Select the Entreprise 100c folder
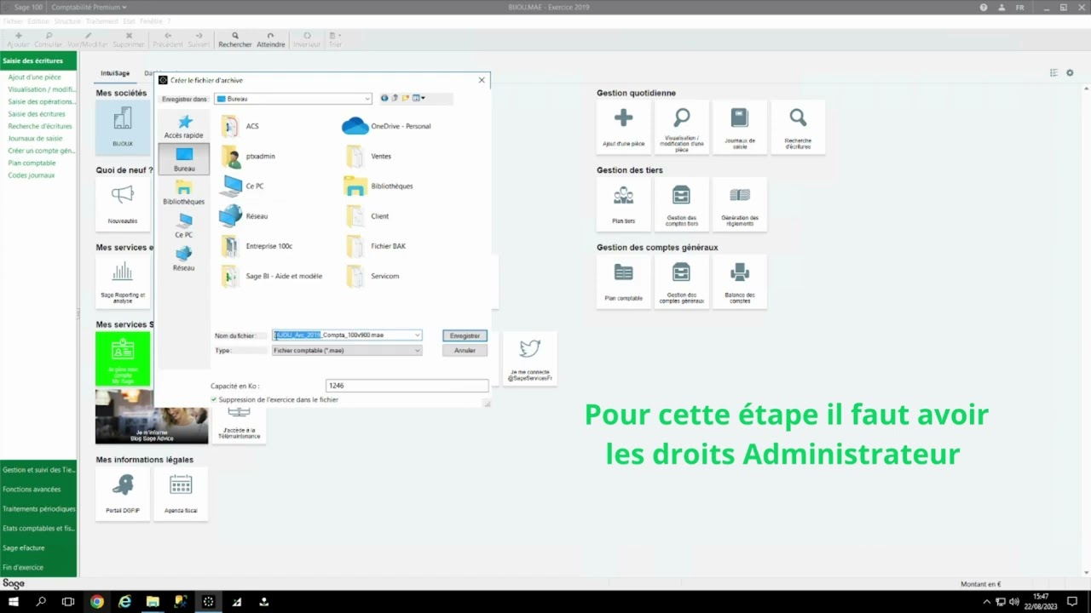 point(257,246)
